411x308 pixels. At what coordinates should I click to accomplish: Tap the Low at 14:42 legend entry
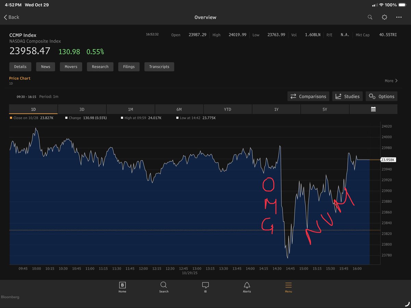tap(196, 118)
